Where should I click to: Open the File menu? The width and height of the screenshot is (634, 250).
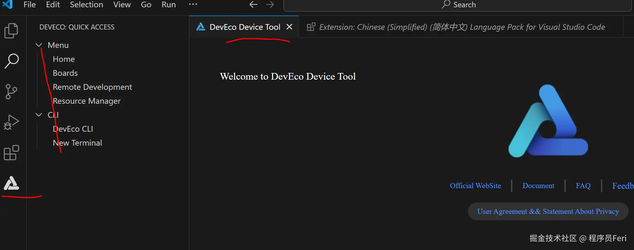pos(30,5)
